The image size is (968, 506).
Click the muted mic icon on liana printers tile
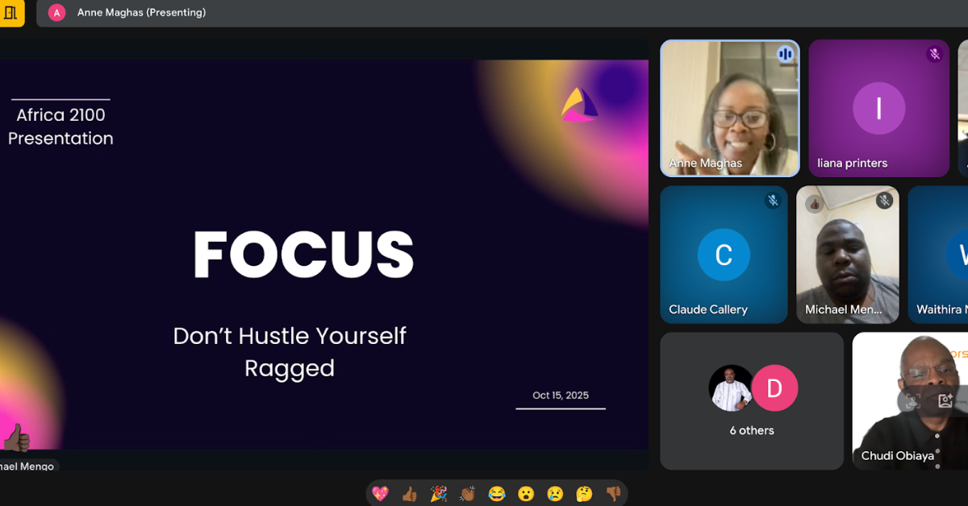[934, 55]
